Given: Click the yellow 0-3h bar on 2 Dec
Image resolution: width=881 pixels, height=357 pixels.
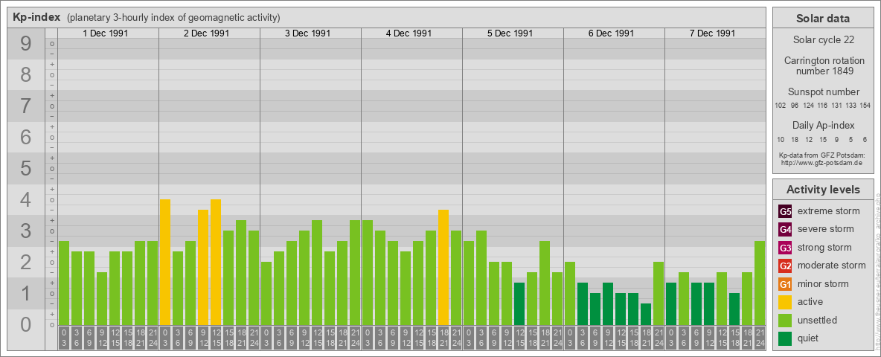Looking at the screenshot, I should click(x=165, y=262).
